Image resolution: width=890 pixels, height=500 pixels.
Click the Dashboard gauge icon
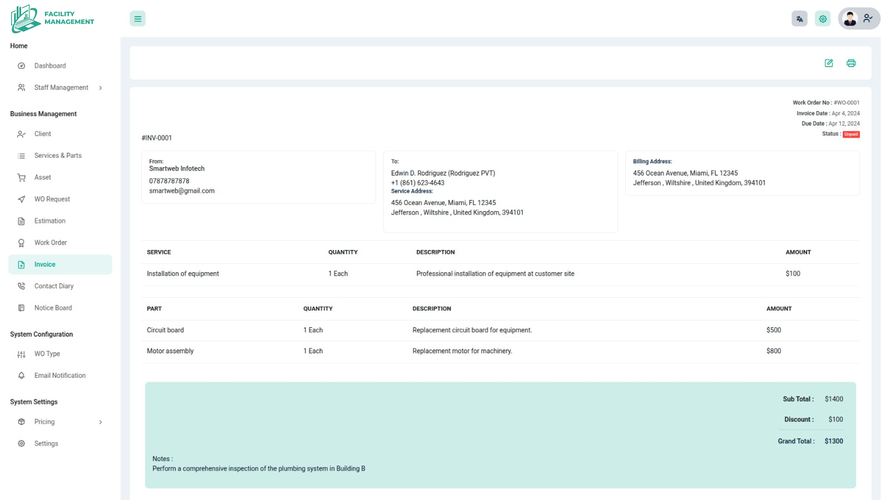[x=22, y=66]
